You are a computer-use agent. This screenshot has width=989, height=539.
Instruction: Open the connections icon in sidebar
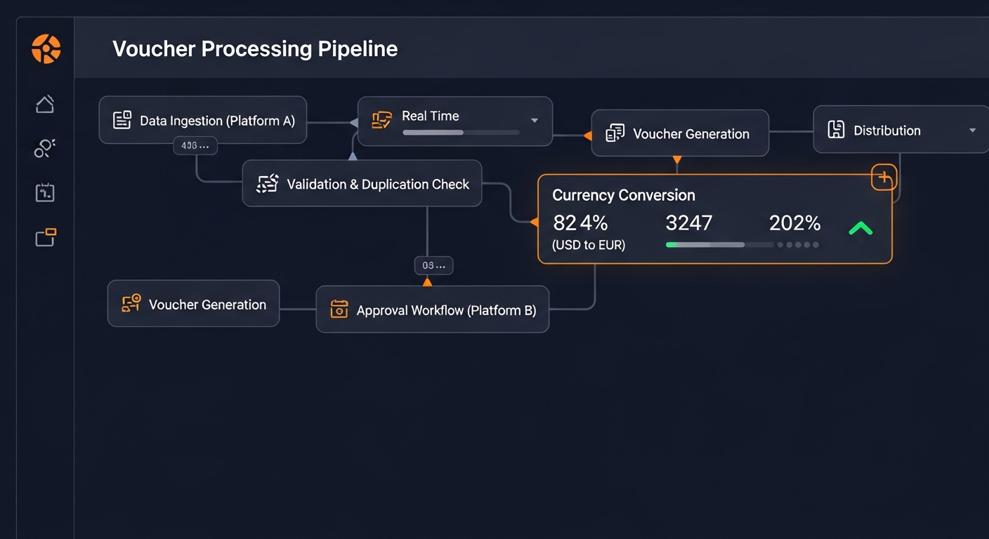pyautogui.click(x=45, y=148)
